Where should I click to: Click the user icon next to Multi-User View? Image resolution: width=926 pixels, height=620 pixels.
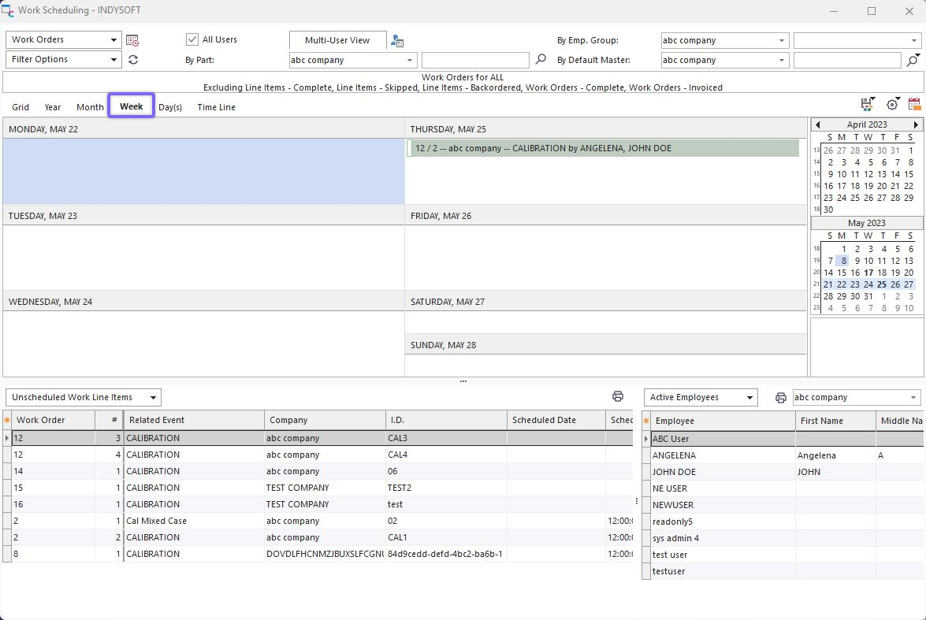click(x=397, y=41)
